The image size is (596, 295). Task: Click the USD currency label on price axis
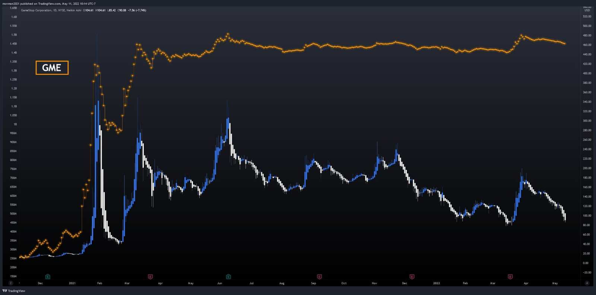(x=587, y=10)
